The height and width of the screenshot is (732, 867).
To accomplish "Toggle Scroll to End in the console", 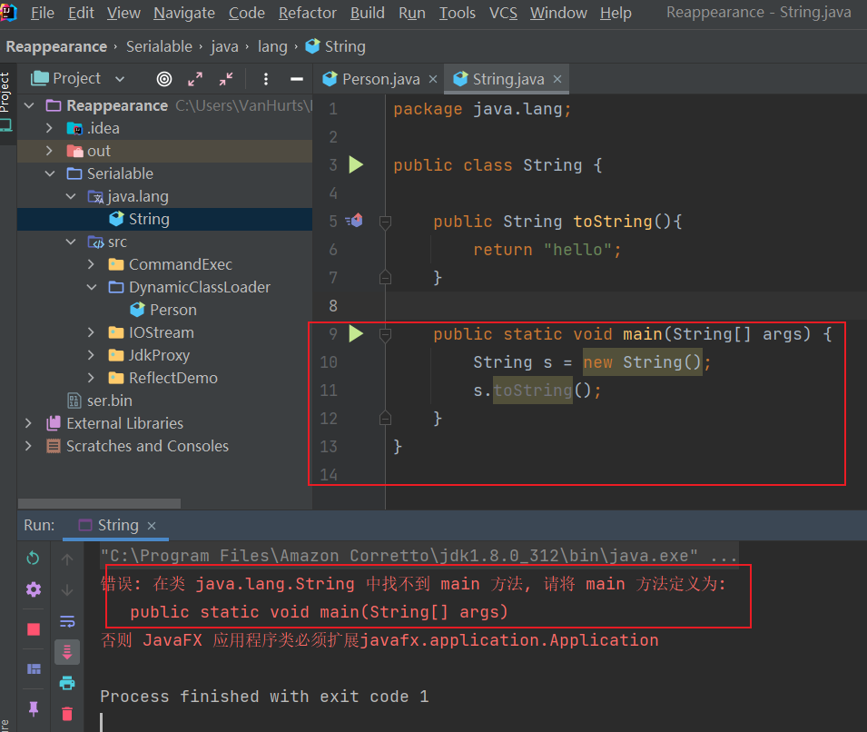I will (x=66, y=650).
